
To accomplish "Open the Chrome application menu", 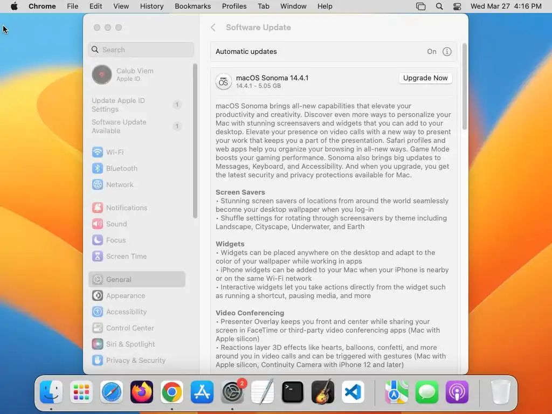I will [42, 6].
